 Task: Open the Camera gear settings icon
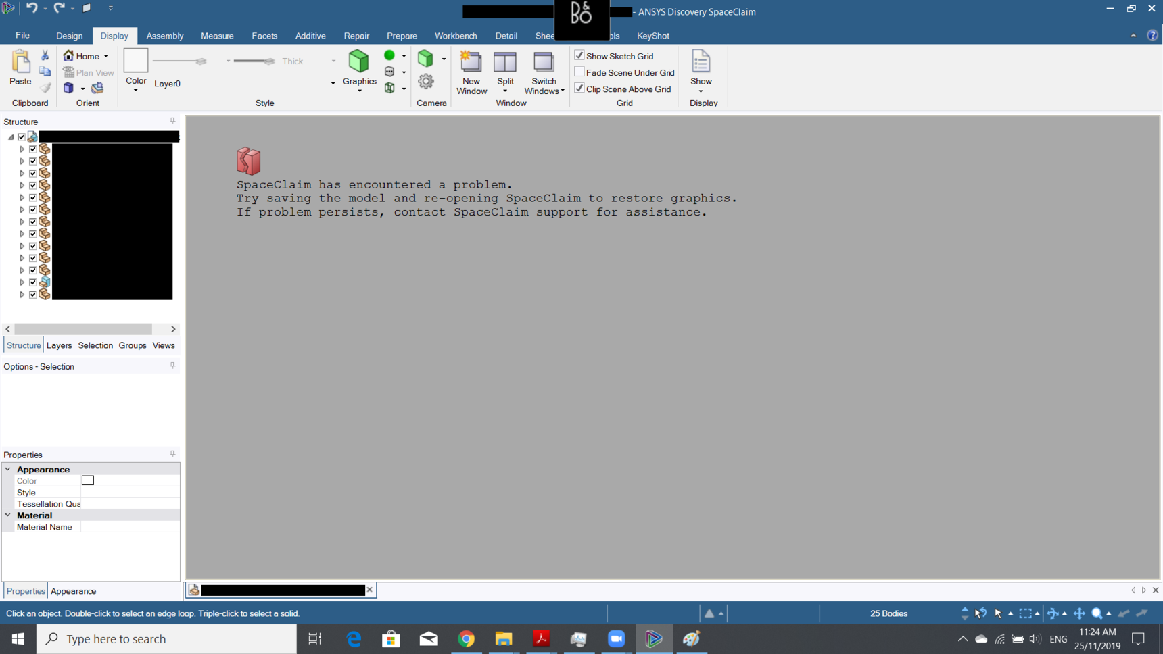click(x=425, y=82)
